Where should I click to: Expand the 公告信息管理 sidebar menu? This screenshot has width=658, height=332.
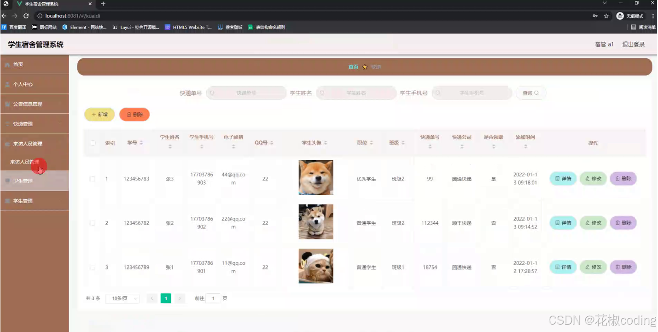[x=35, y=104]
